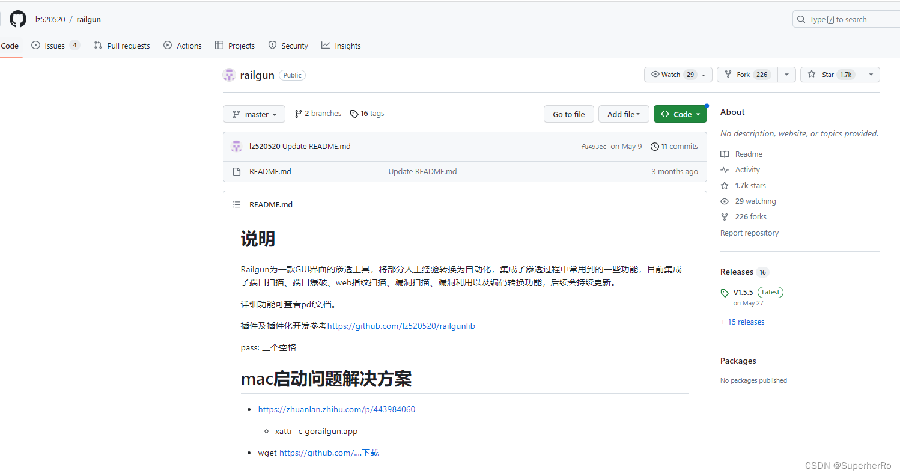The image size is (900, 476).
Task: Open the green Code dropdown button
Action: tap(680, 114)
